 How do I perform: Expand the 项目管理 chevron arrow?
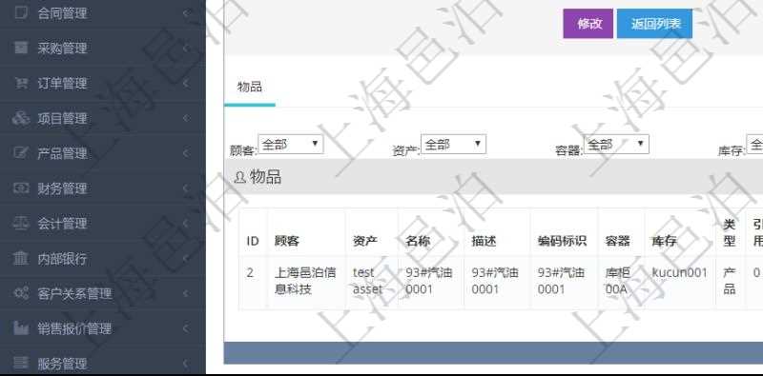tap(185, 118)
